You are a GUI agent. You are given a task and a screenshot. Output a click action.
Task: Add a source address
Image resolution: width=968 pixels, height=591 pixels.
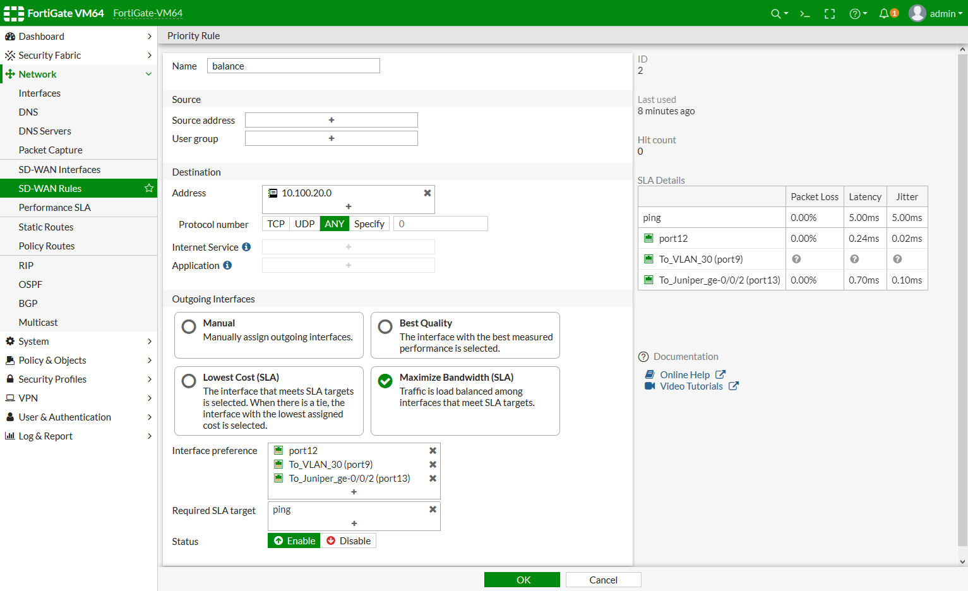(x=332, y=120)
